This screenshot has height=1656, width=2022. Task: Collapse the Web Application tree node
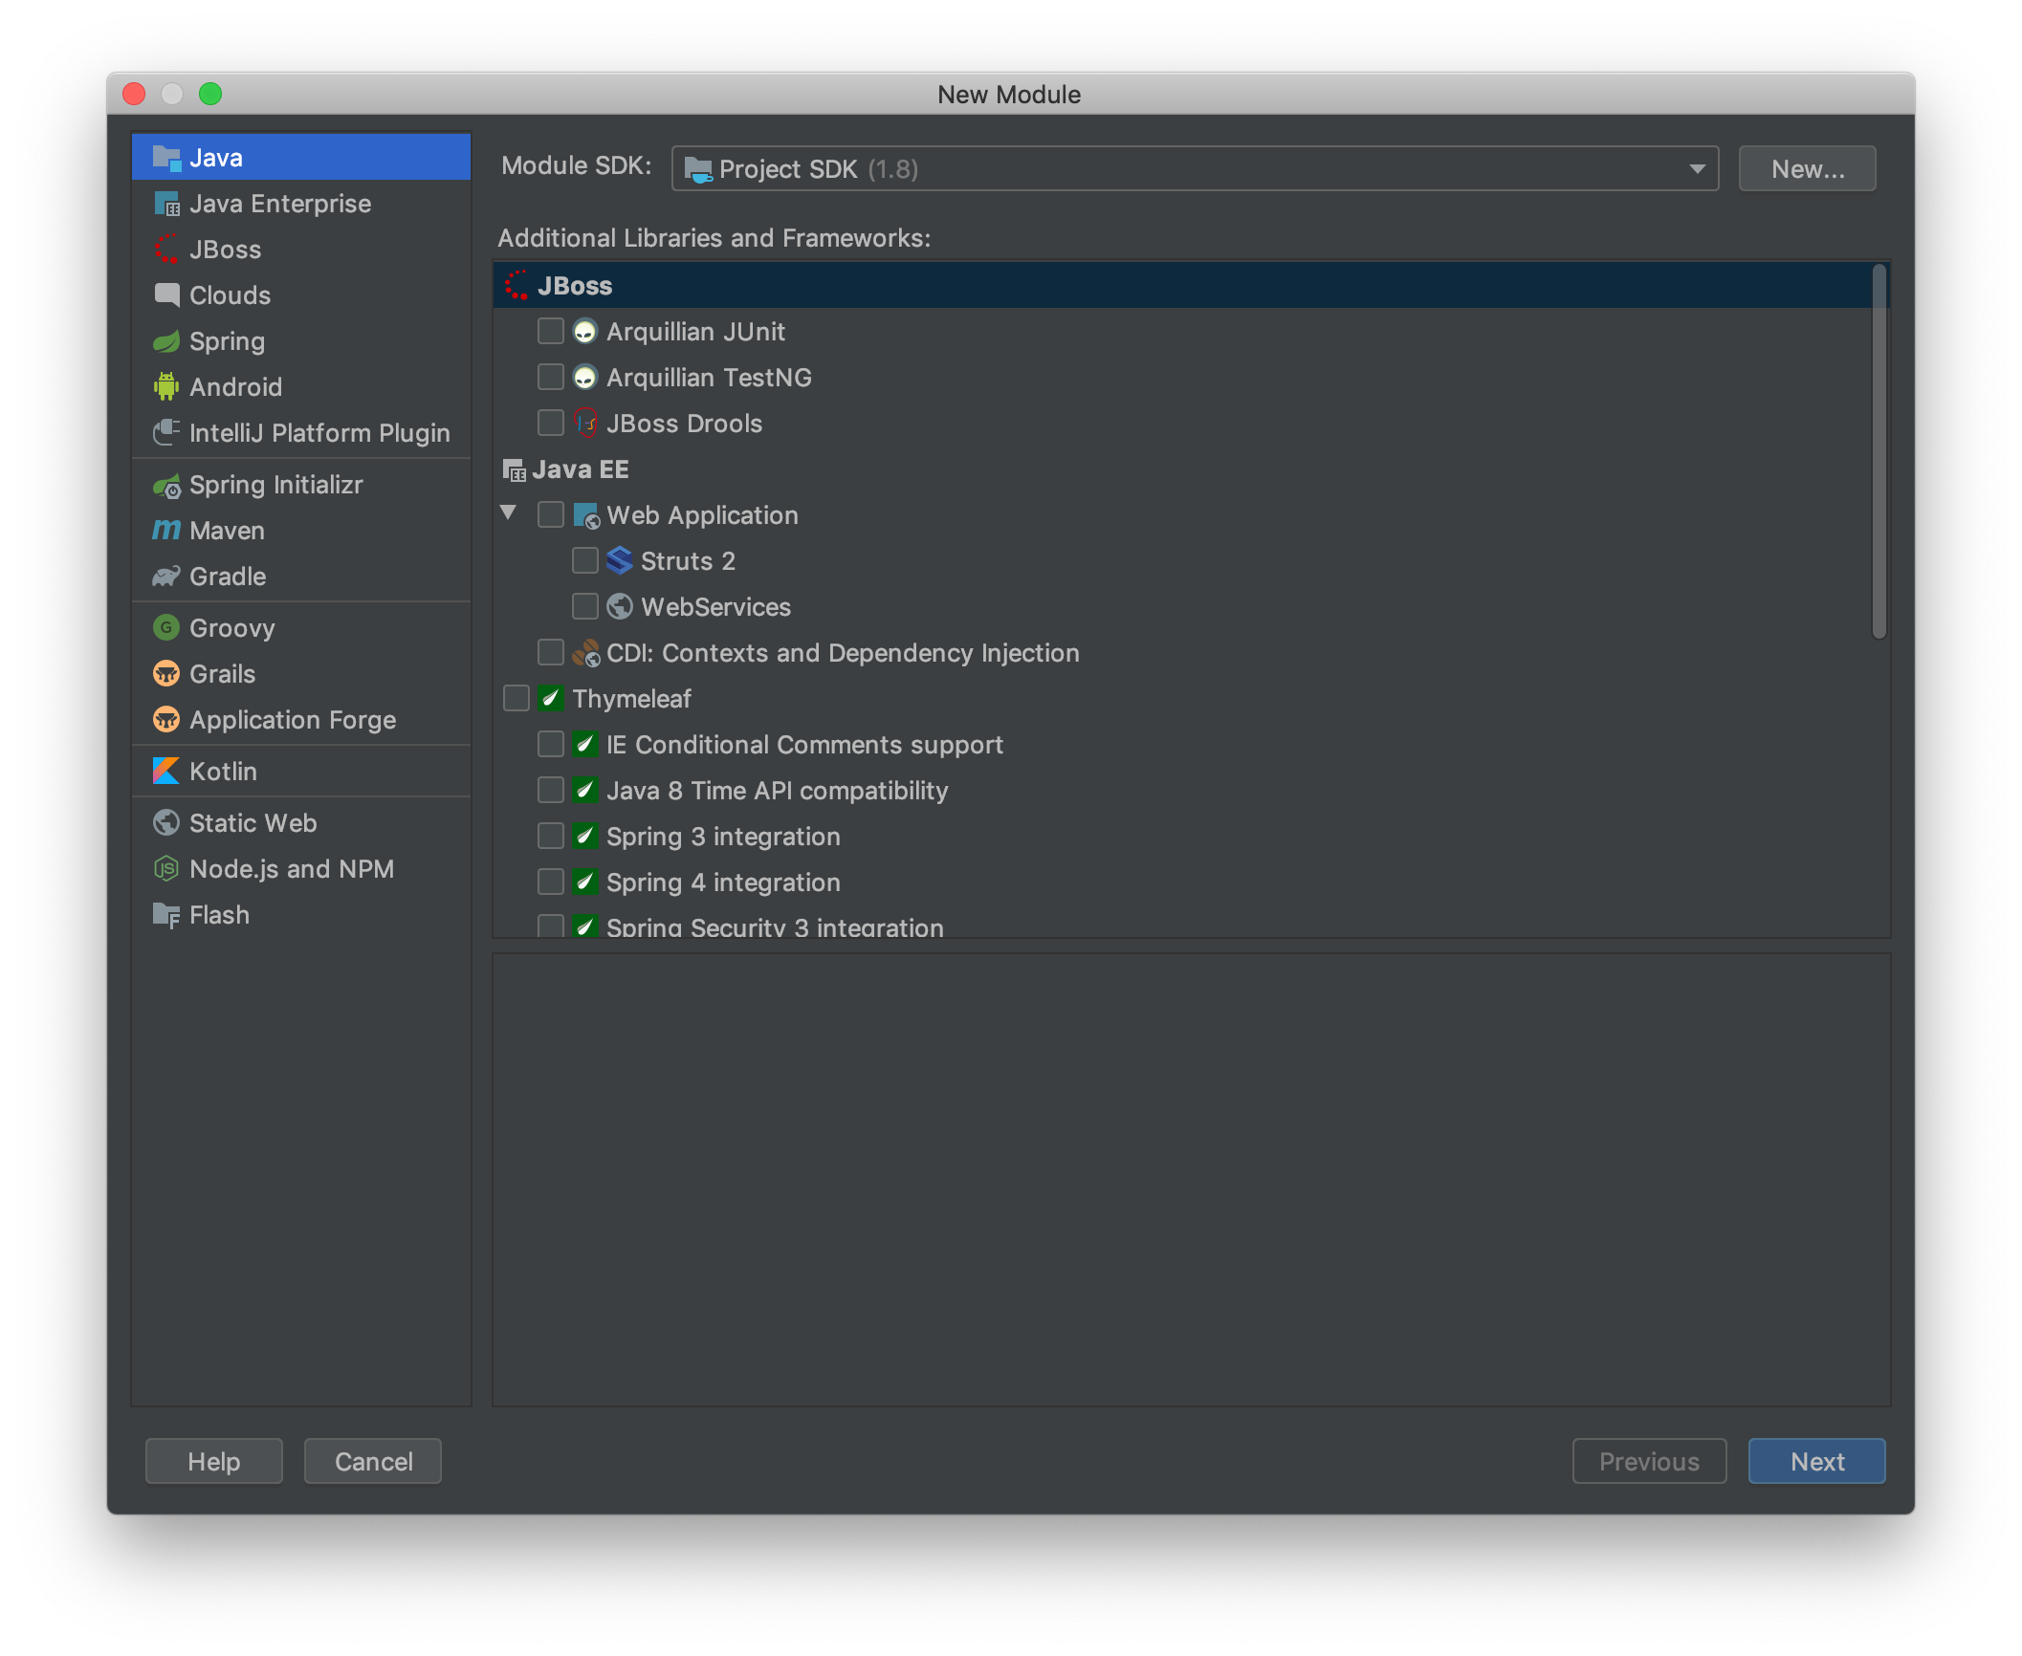point(509,513)
